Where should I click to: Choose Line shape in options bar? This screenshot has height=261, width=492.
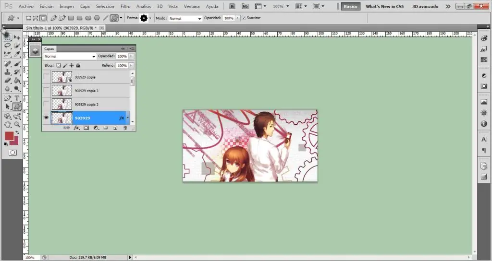tap(106, 18)
